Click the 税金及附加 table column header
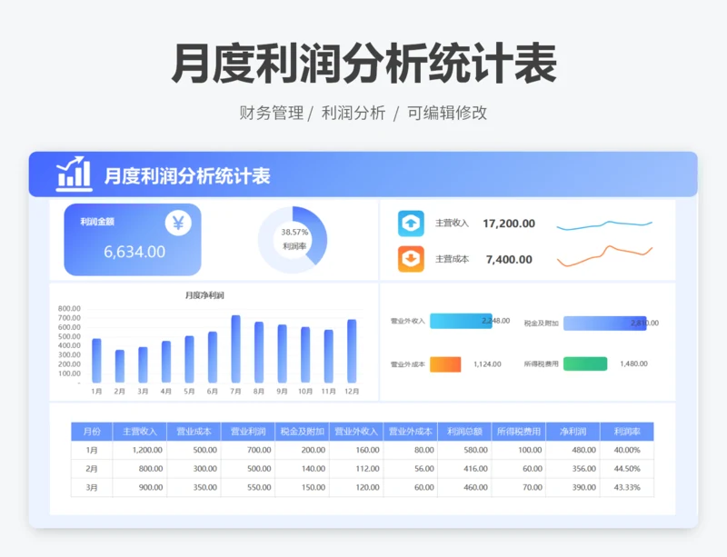Screen dimensions: 727x557 click(303, 432)
